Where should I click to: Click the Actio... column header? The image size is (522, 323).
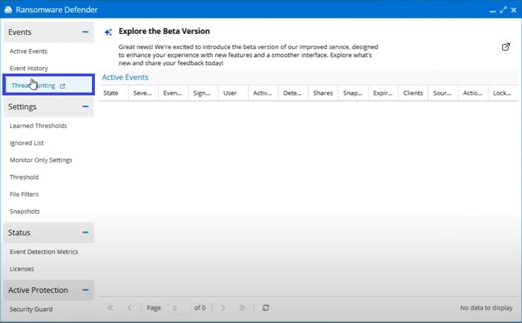coord(473,93)
